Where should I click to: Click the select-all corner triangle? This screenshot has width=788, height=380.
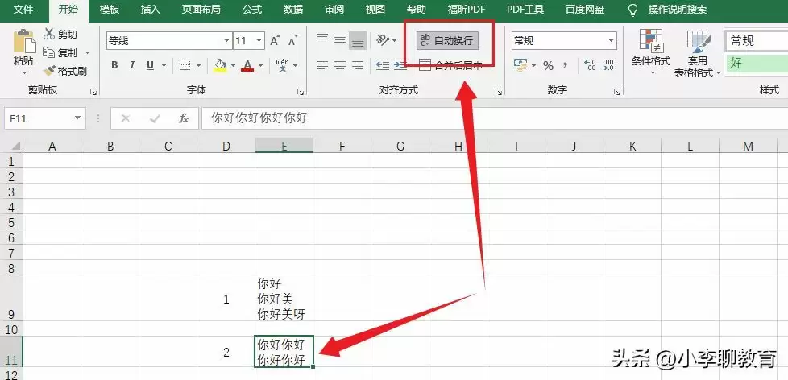(16, 146)
